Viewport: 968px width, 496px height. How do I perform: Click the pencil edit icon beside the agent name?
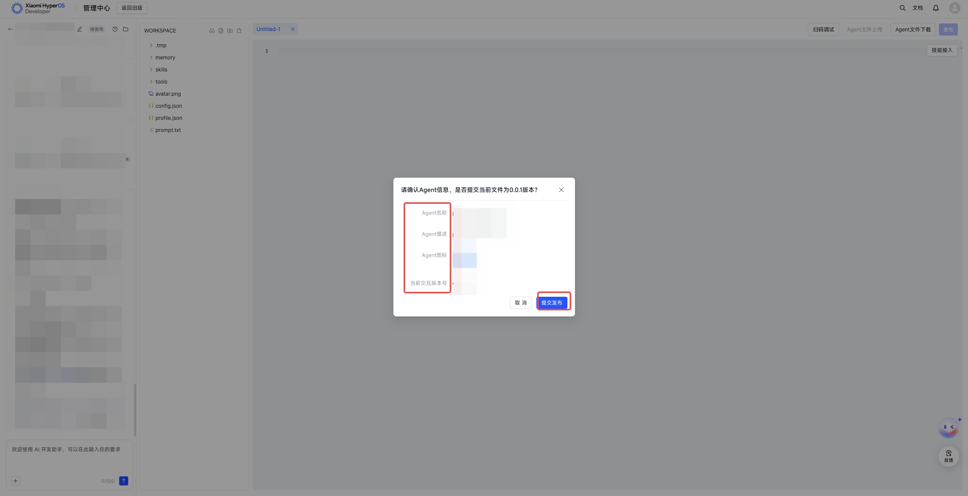coord(79,29)
